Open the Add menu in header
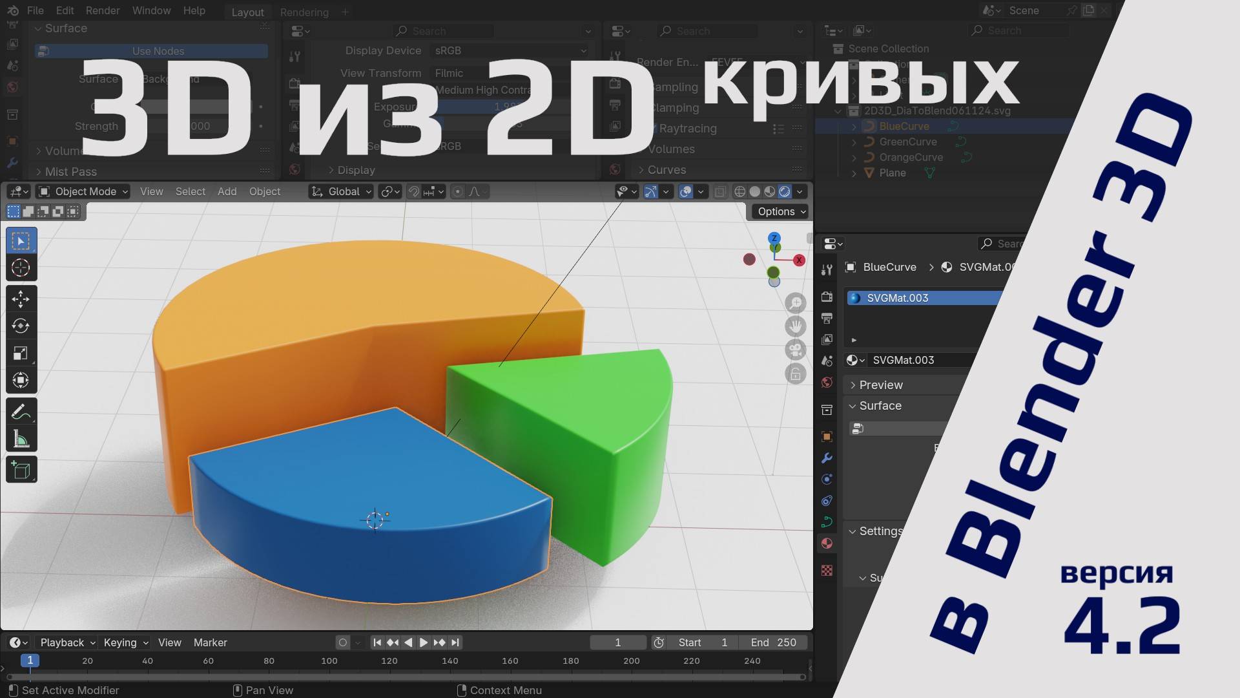The image size is (1240, 698). coord(225,191)
